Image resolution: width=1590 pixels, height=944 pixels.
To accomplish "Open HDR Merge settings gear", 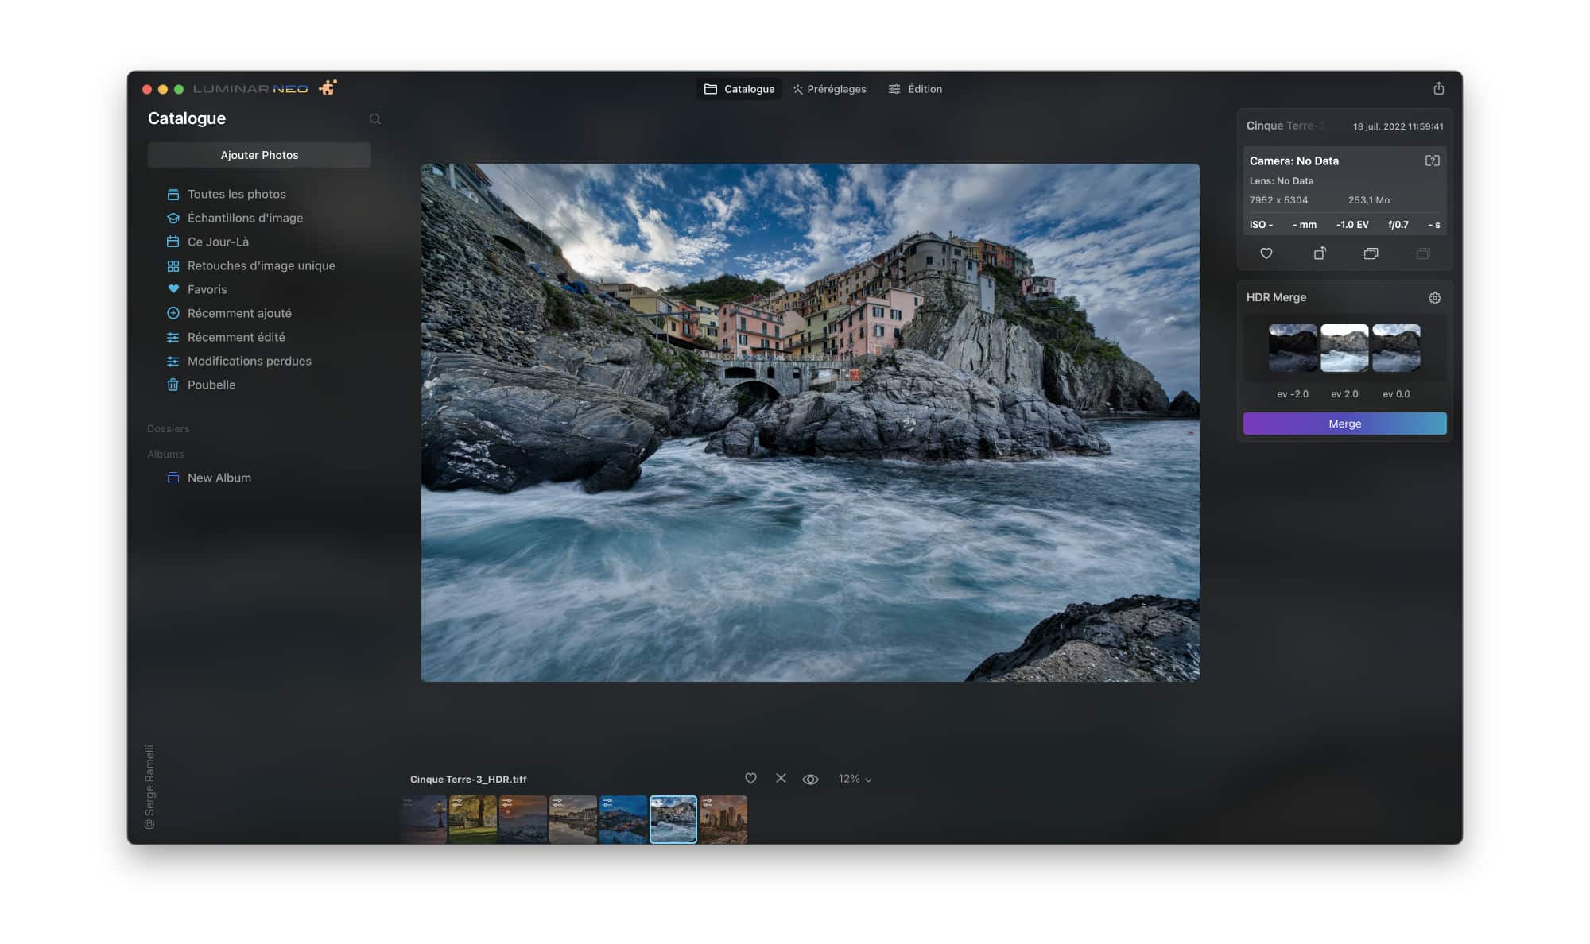I will click(x=1435, y=298).
